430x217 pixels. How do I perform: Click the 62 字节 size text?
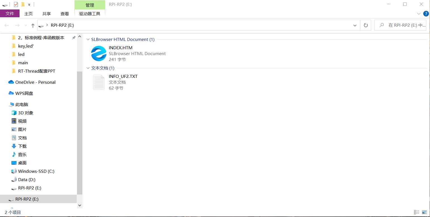(x=116, y=88)
